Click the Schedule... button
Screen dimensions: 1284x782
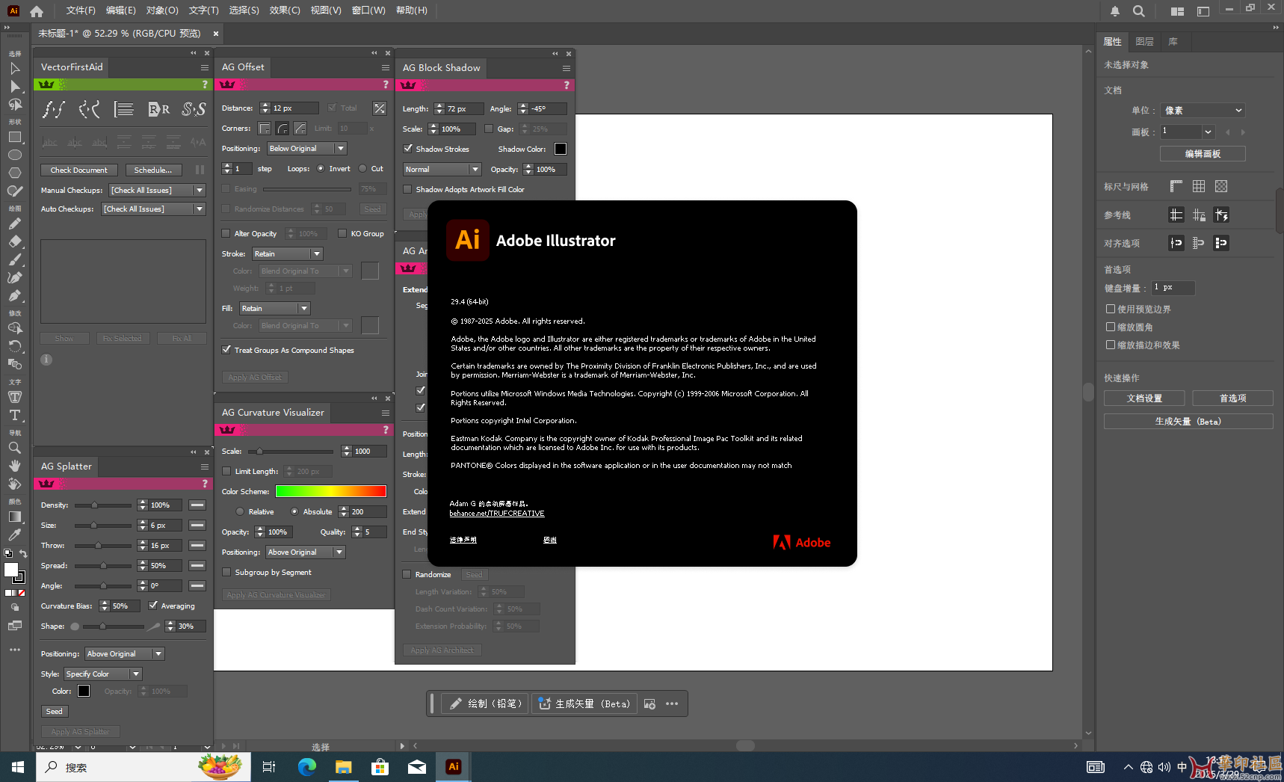point(153,170)
